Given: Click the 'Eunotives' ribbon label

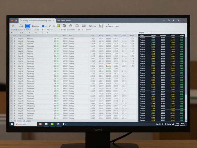Looking at the screenshot, I should click(x=71, y=30).
